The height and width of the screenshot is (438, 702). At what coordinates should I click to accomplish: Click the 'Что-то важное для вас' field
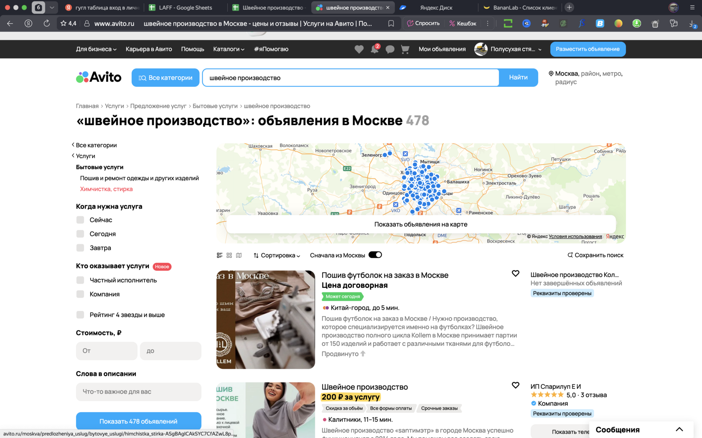coord(138,392)
